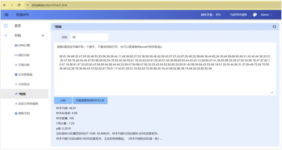Go to 方差分析 in the sidebar
The width and height of the screenshot is (282, 150).
tap(24, 65)
